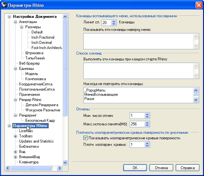204x176 pixels.
Task: Increase Лимит сп. value with up arrow
Action: 114,21
